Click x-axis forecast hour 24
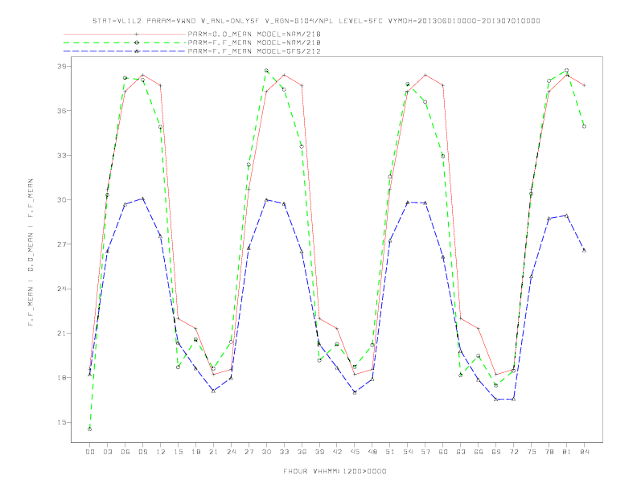Image resolution: width=637 pixels, height=492 pixels. (231, 452)
